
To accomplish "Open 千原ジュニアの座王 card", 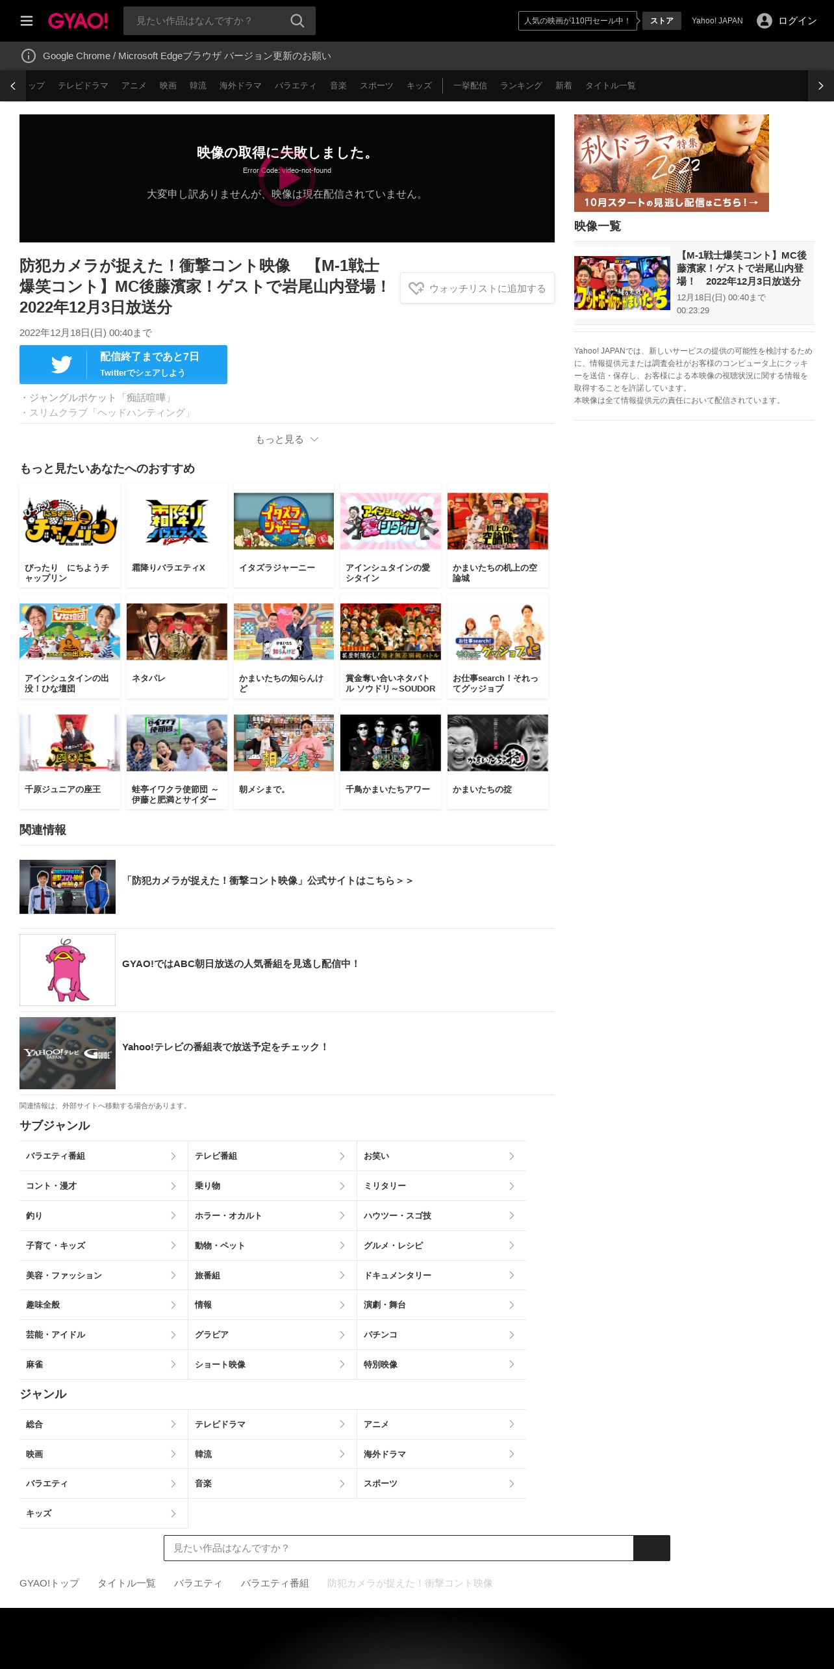I will click(x=70, y=757).
